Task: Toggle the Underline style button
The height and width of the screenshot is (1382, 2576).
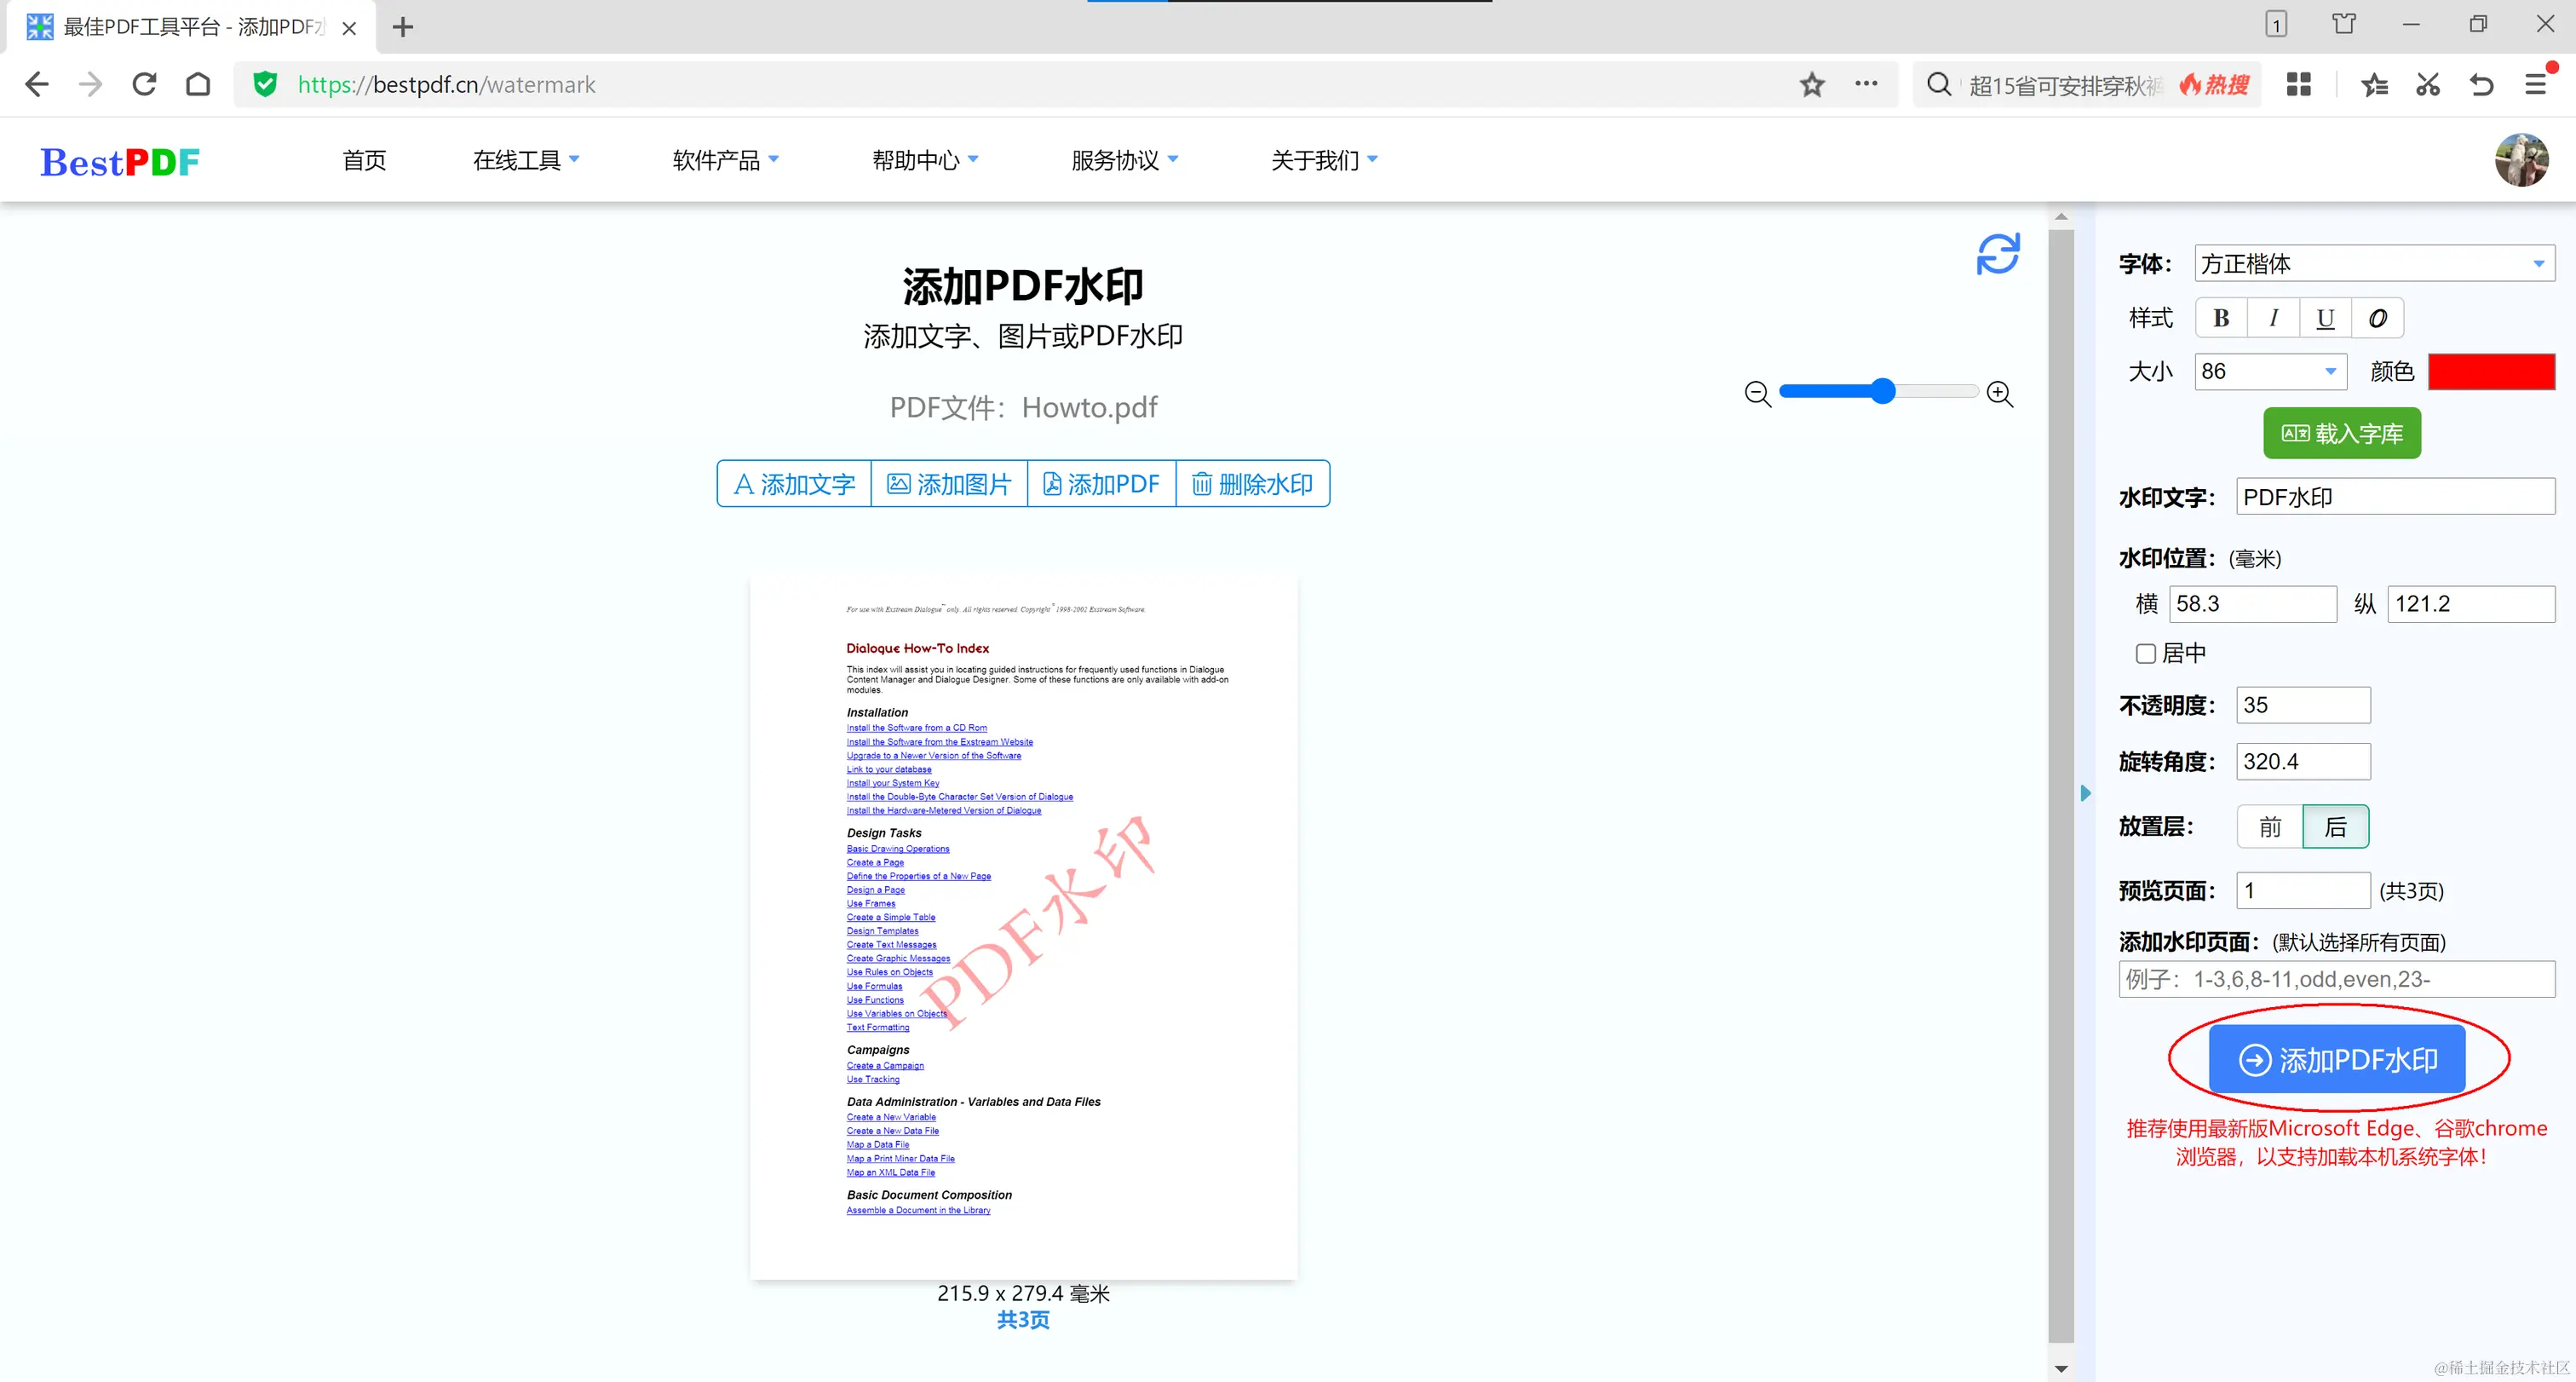Action: coord(2325,318)
